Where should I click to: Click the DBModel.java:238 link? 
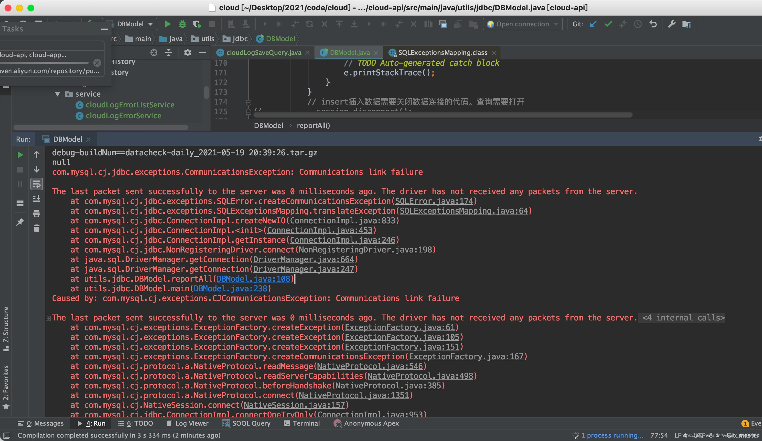coord(230,289)
